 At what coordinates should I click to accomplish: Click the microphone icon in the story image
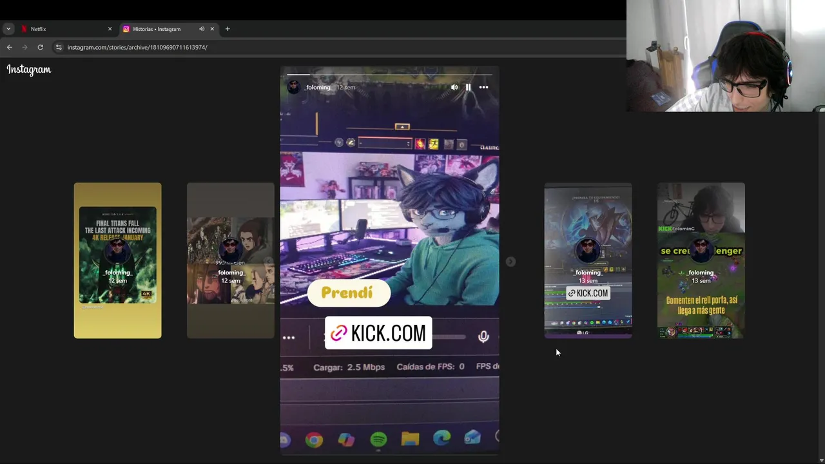point(483,336)
